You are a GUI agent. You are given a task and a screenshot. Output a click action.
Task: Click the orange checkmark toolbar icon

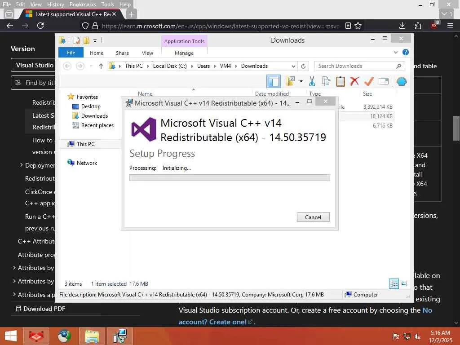pos(369,81)
